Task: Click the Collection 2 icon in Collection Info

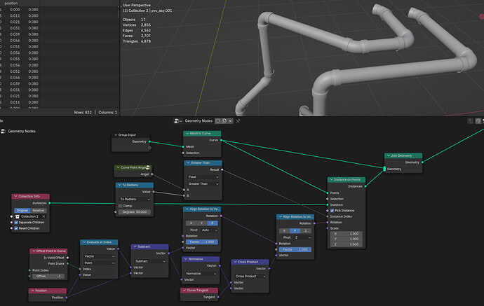Action: point(18,216)
